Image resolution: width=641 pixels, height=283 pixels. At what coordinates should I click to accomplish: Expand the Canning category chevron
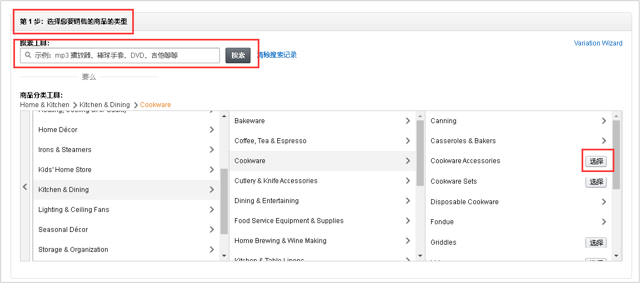click(604, 121)
